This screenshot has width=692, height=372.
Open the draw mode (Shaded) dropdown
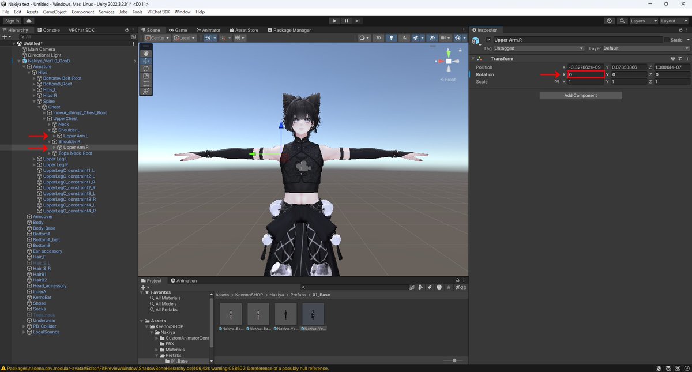363,37
